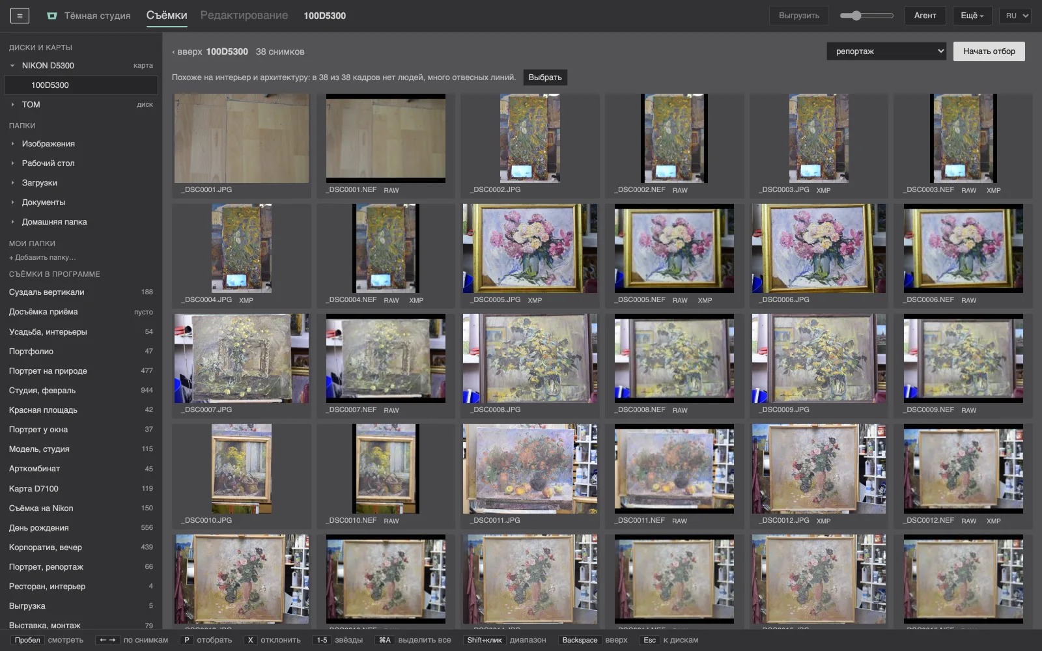1042x651 pixels.
Task: Click the Начать отбор button
Action: 989,51
